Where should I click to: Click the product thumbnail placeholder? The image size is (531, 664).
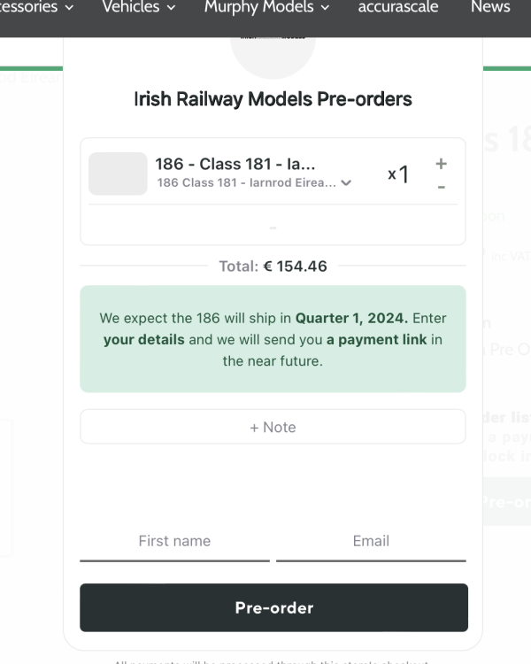click(118, 174)
